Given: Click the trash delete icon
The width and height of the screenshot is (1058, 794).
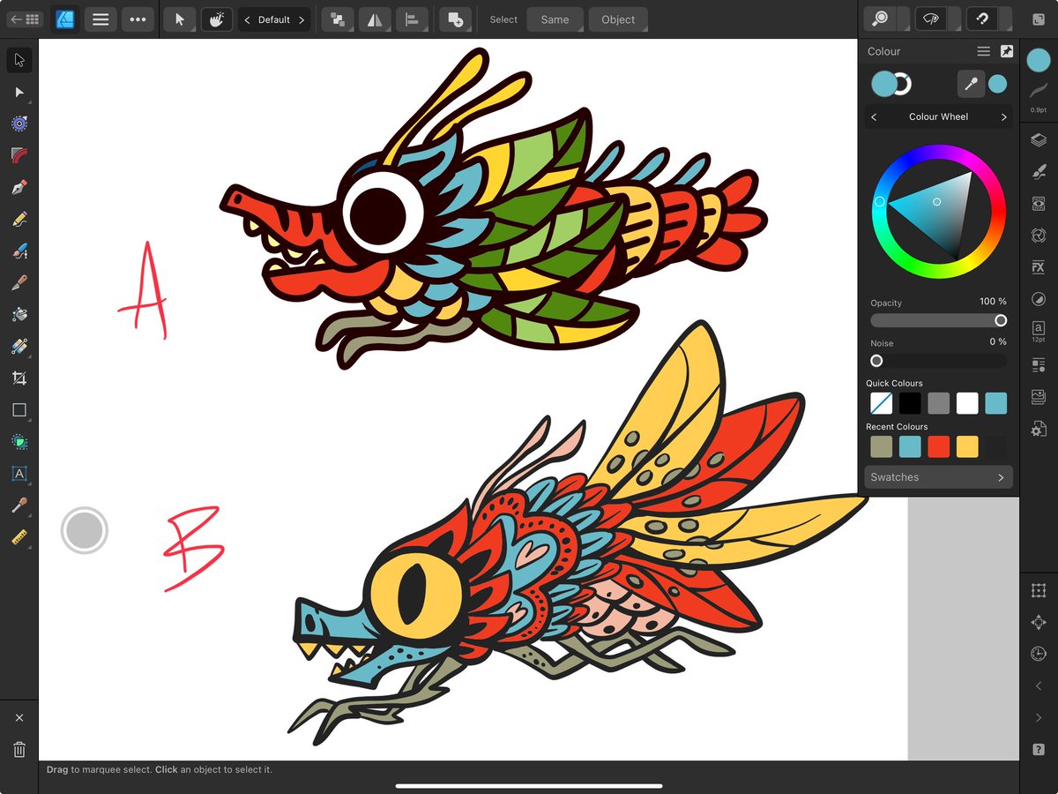Looking at the screenshot, I should pyautogui.click(x=19, y=750).
